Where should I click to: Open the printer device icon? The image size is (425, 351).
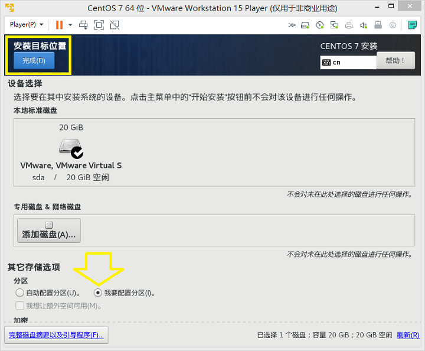tap(349, 25)
